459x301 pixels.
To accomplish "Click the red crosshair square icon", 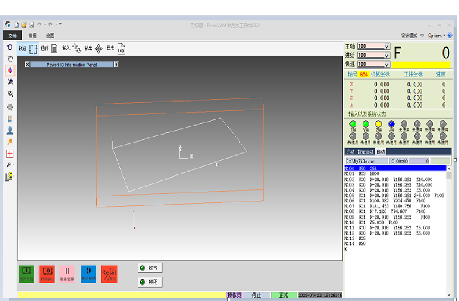I will pos(10,153).
